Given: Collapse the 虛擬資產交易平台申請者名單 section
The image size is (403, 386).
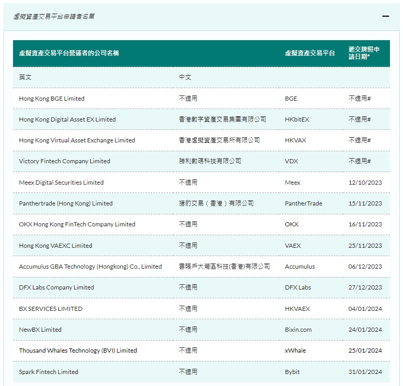Looking at the screenshot, I should (x=385, y=16).
